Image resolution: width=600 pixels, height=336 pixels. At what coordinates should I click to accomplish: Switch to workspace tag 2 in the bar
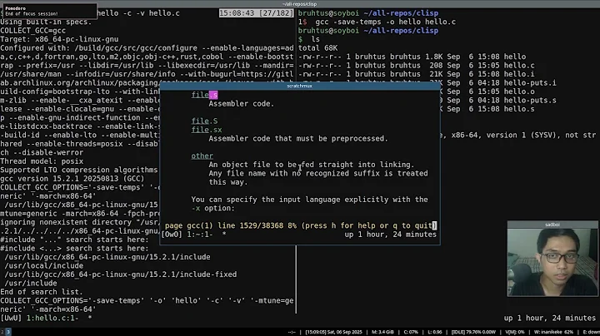(x=2, y=332)
